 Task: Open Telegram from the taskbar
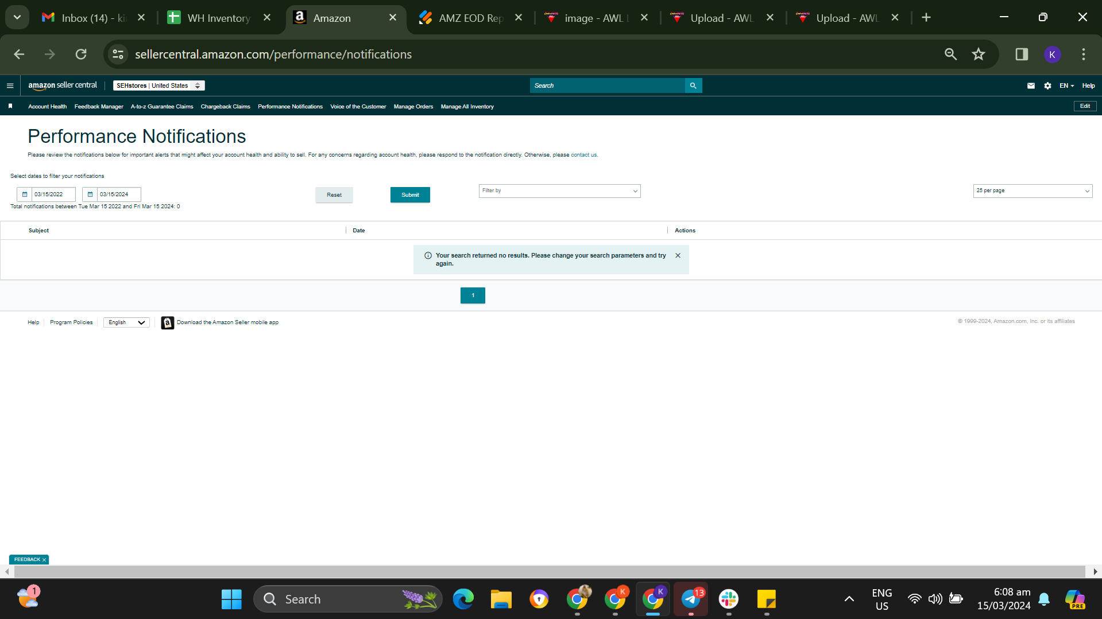click(690, 599)
